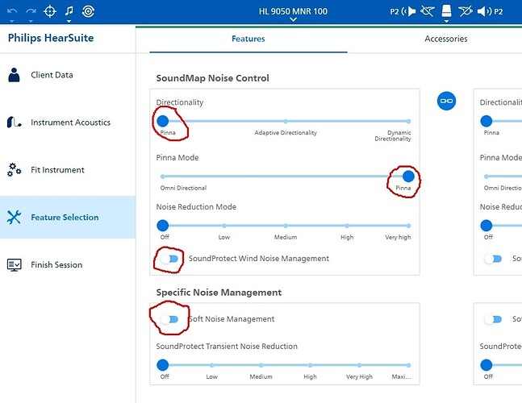Click right panel Transient Noise Reduction Off handle
Image resolution: width=522 pixels, height=403 pixels.
tap(486, 365)
